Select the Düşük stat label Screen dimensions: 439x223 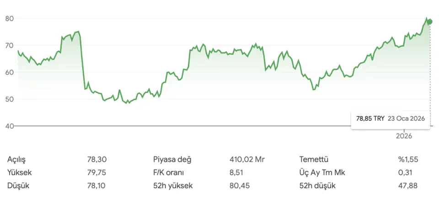(x=17, y=186)
